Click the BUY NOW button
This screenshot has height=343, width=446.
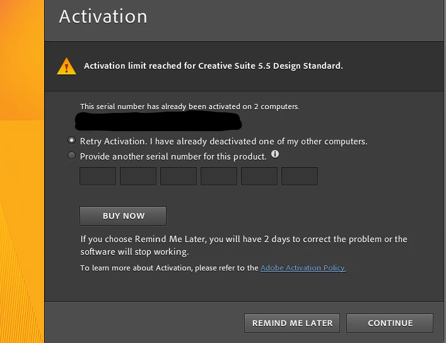tap(123, 216)
